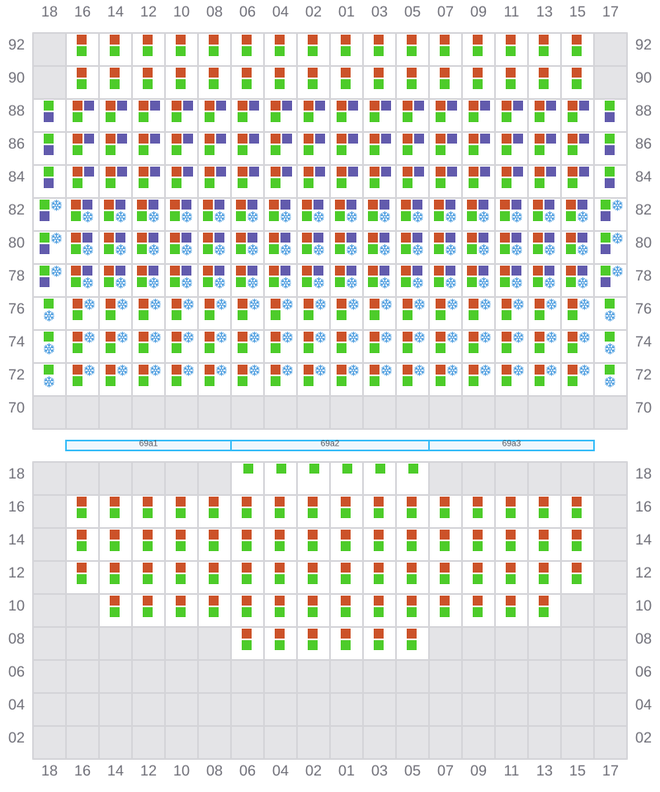Image resolution: width=660 pixels, height=792 pixels.
Task: Click the orange square in tier 16, row 15
Action: [x=577, y=502]
